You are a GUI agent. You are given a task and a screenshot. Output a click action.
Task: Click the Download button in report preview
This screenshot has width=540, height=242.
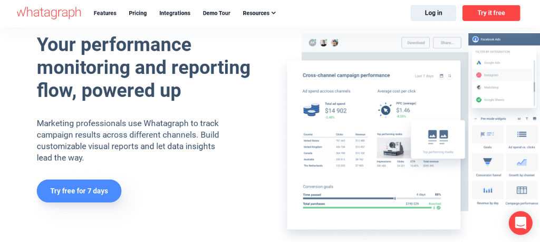click(416, 43)
